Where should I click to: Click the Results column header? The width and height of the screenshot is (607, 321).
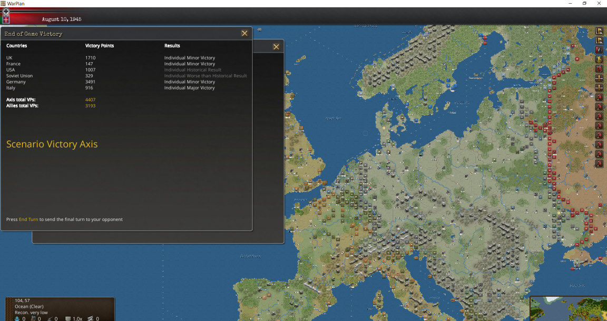172,46
